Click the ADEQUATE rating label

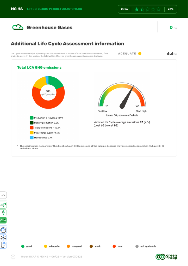coord(127,54)
